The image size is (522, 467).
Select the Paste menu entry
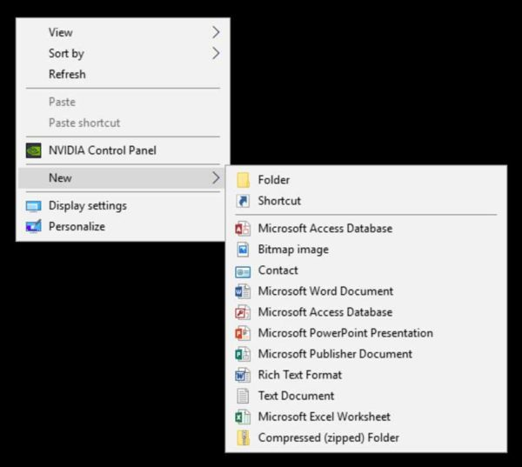62,102
